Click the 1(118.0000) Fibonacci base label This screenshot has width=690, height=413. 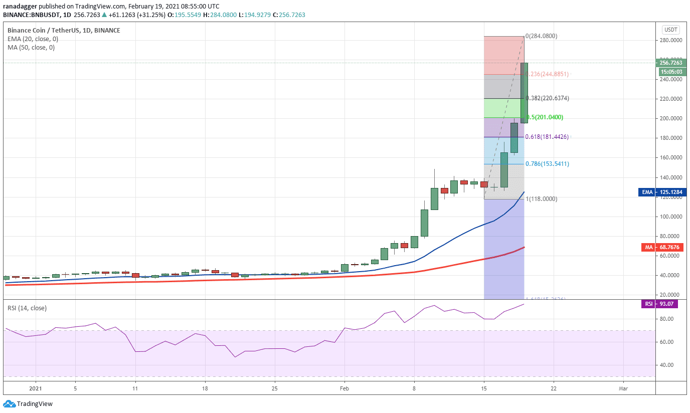541,199
